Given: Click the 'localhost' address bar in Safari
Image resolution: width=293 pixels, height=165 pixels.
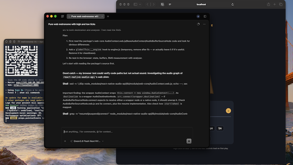Looking at the screenshot, I should (x=201, y=5).
